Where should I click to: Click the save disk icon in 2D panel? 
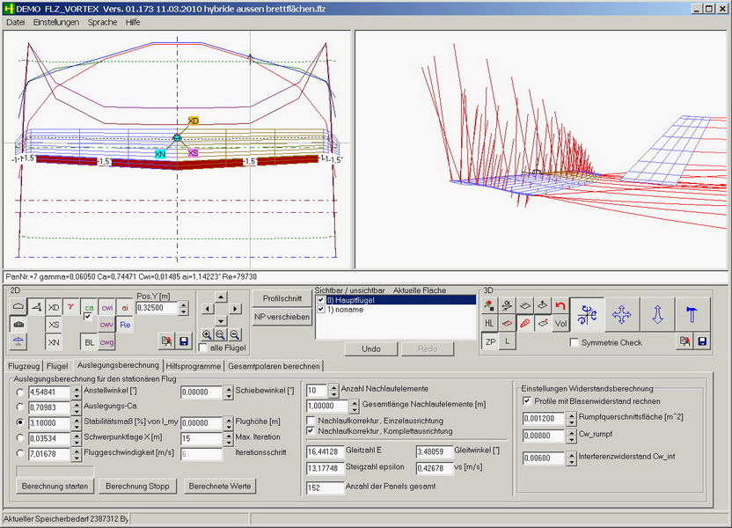coord(184,341)
